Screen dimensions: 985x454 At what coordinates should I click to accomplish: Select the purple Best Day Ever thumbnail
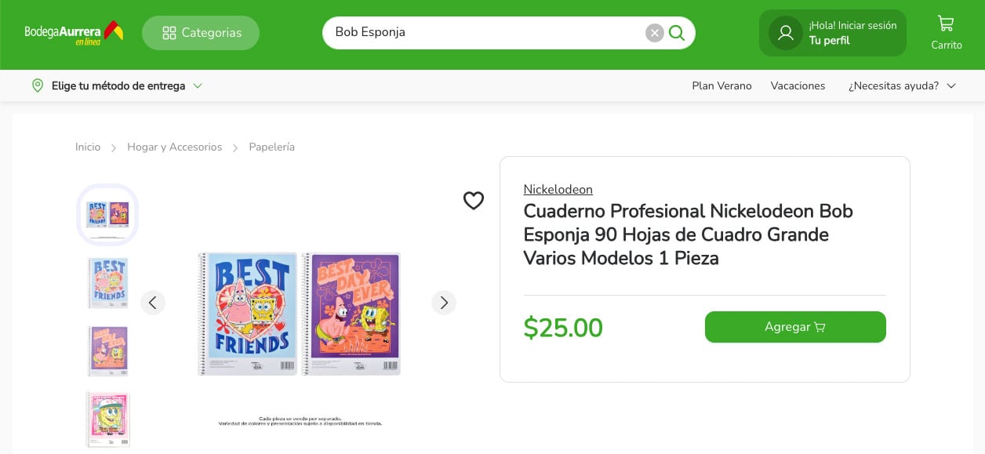click(107, 350)
